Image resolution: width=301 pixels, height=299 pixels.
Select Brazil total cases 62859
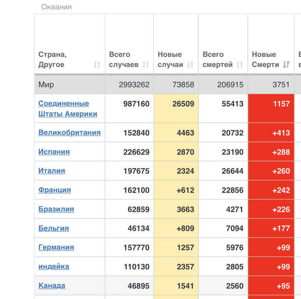click(138, 209)
